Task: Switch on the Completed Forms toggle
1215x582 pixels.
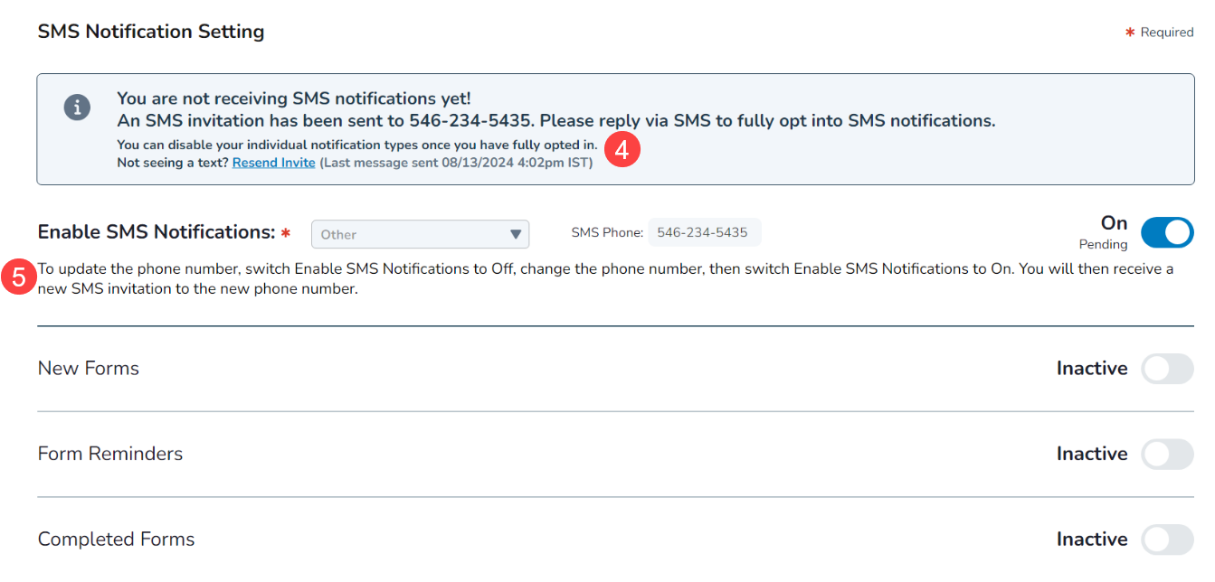Action: (x=1167, y=540)
